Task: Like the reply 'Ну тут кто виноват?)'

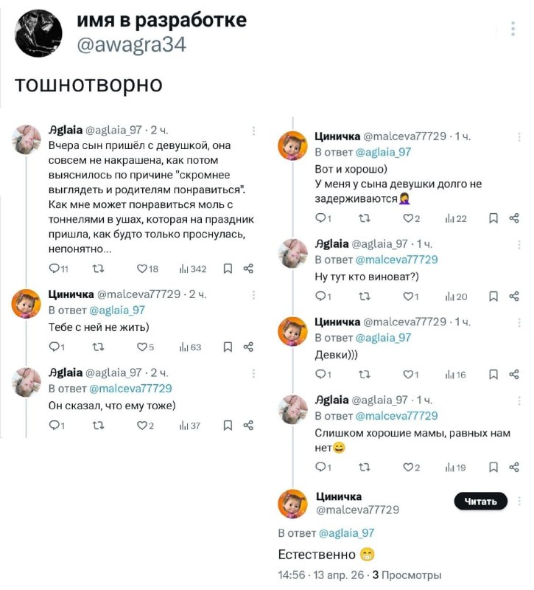Action: (411, 296)
